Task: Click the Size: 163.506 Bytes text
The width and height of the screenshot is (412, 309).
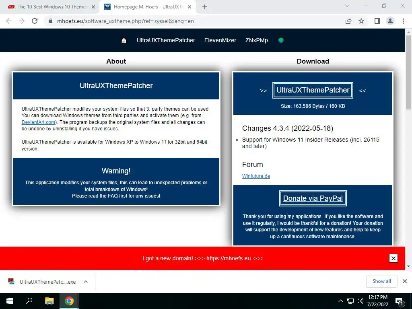Action: coord(313,106)
